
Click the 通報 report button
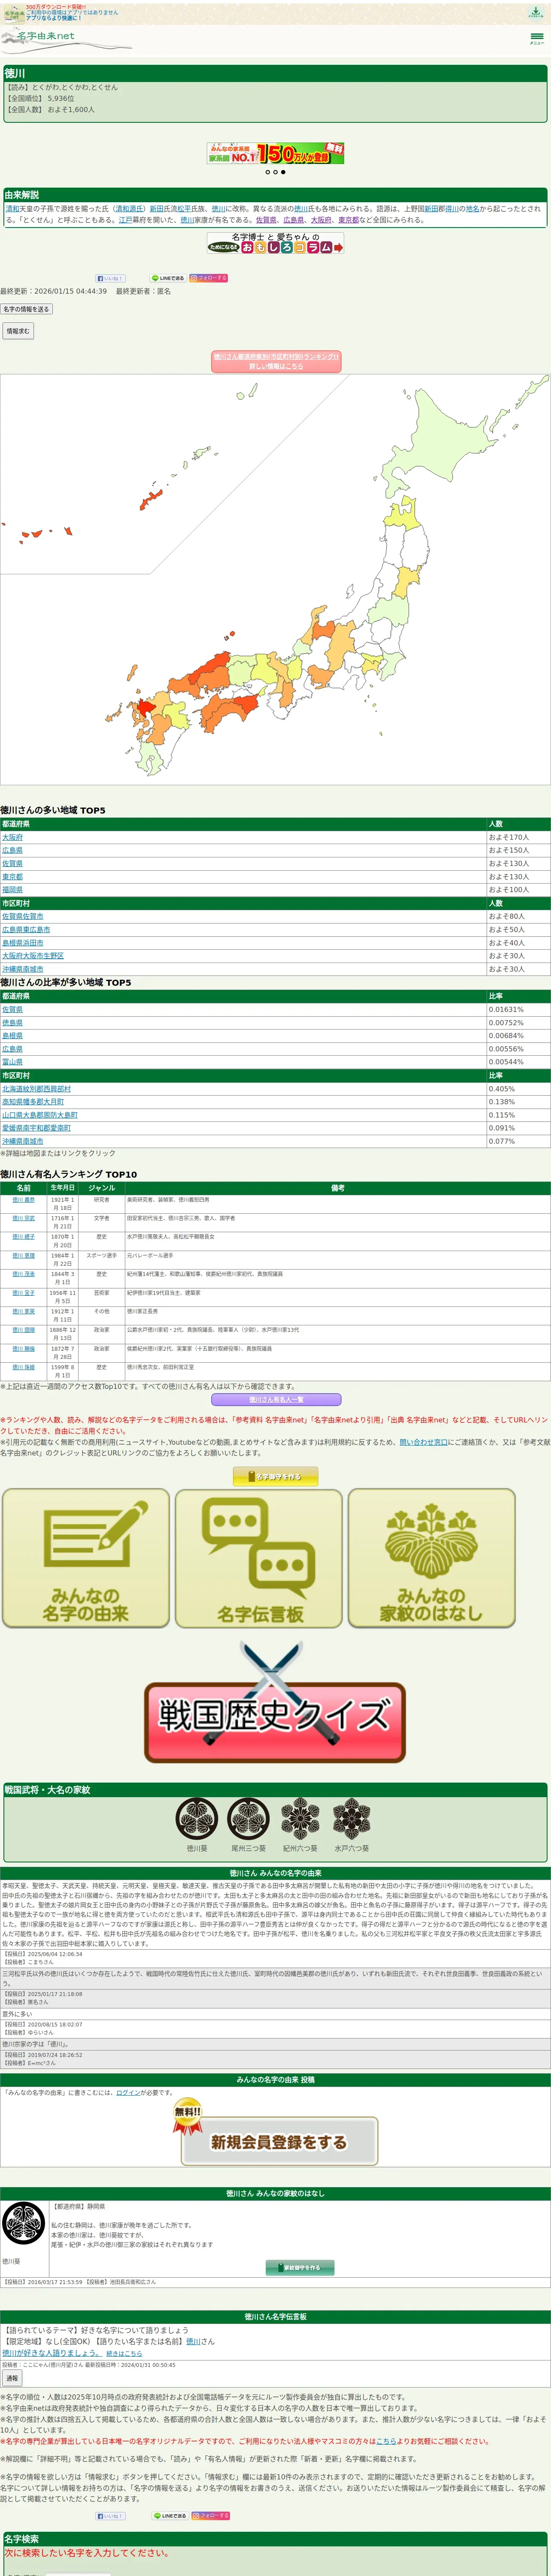pyautogui.click(x=12, y=2379)
